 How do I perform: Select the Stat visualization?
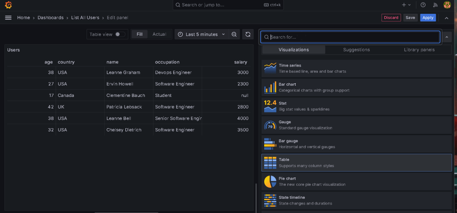pyautogui.click(x=357, y=106)
